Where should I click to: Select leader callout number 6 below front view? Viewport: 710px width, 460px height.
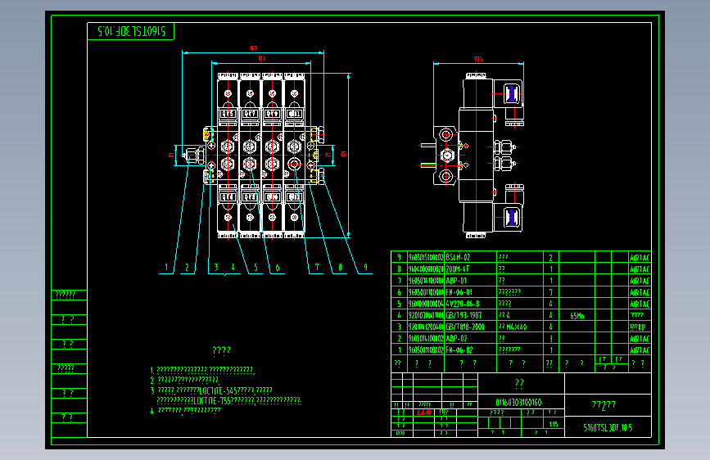pos(278,268)
